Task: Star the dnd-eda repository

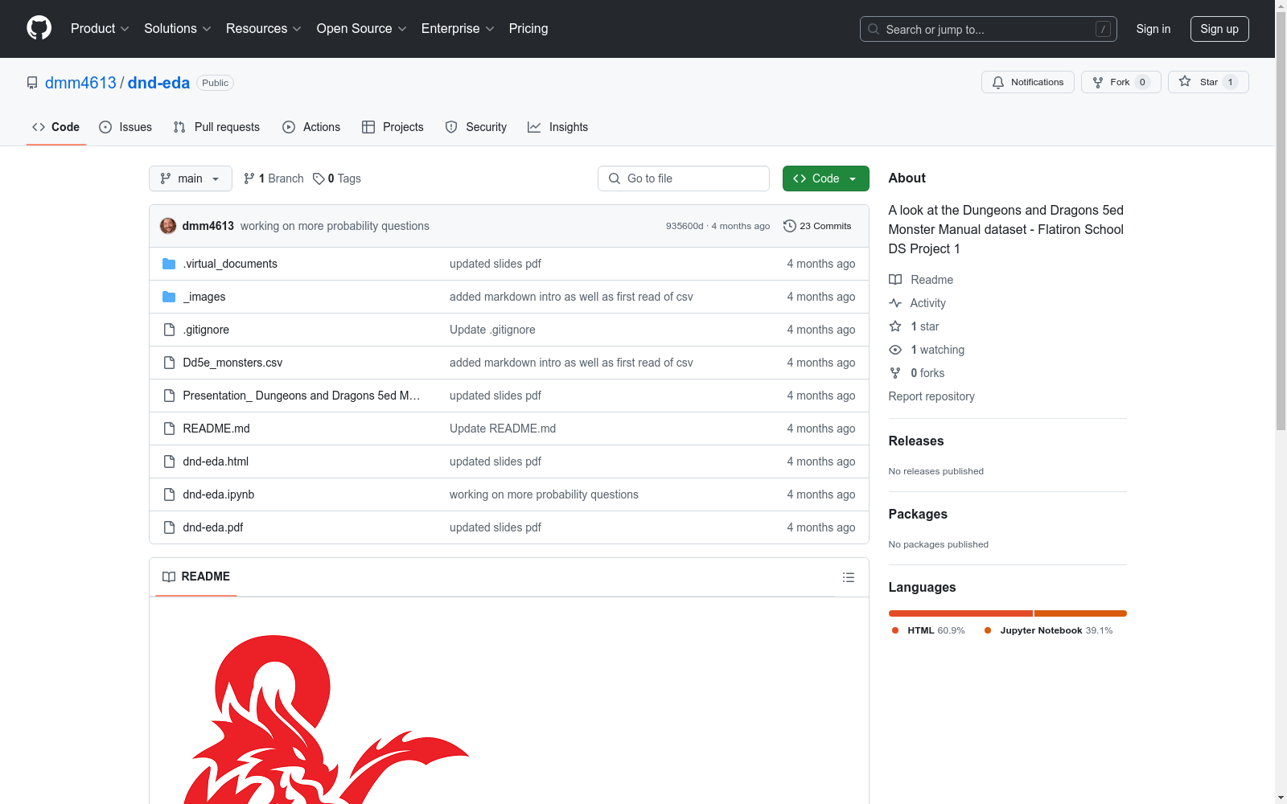Action: pyautogui.click(x=1208, y=82)
